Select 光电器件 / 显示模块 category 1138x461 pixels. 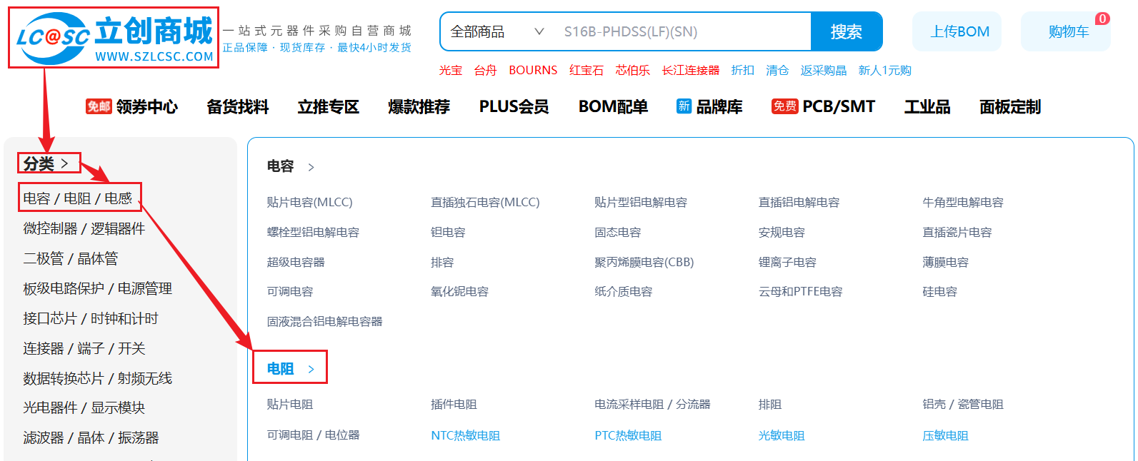84,407
